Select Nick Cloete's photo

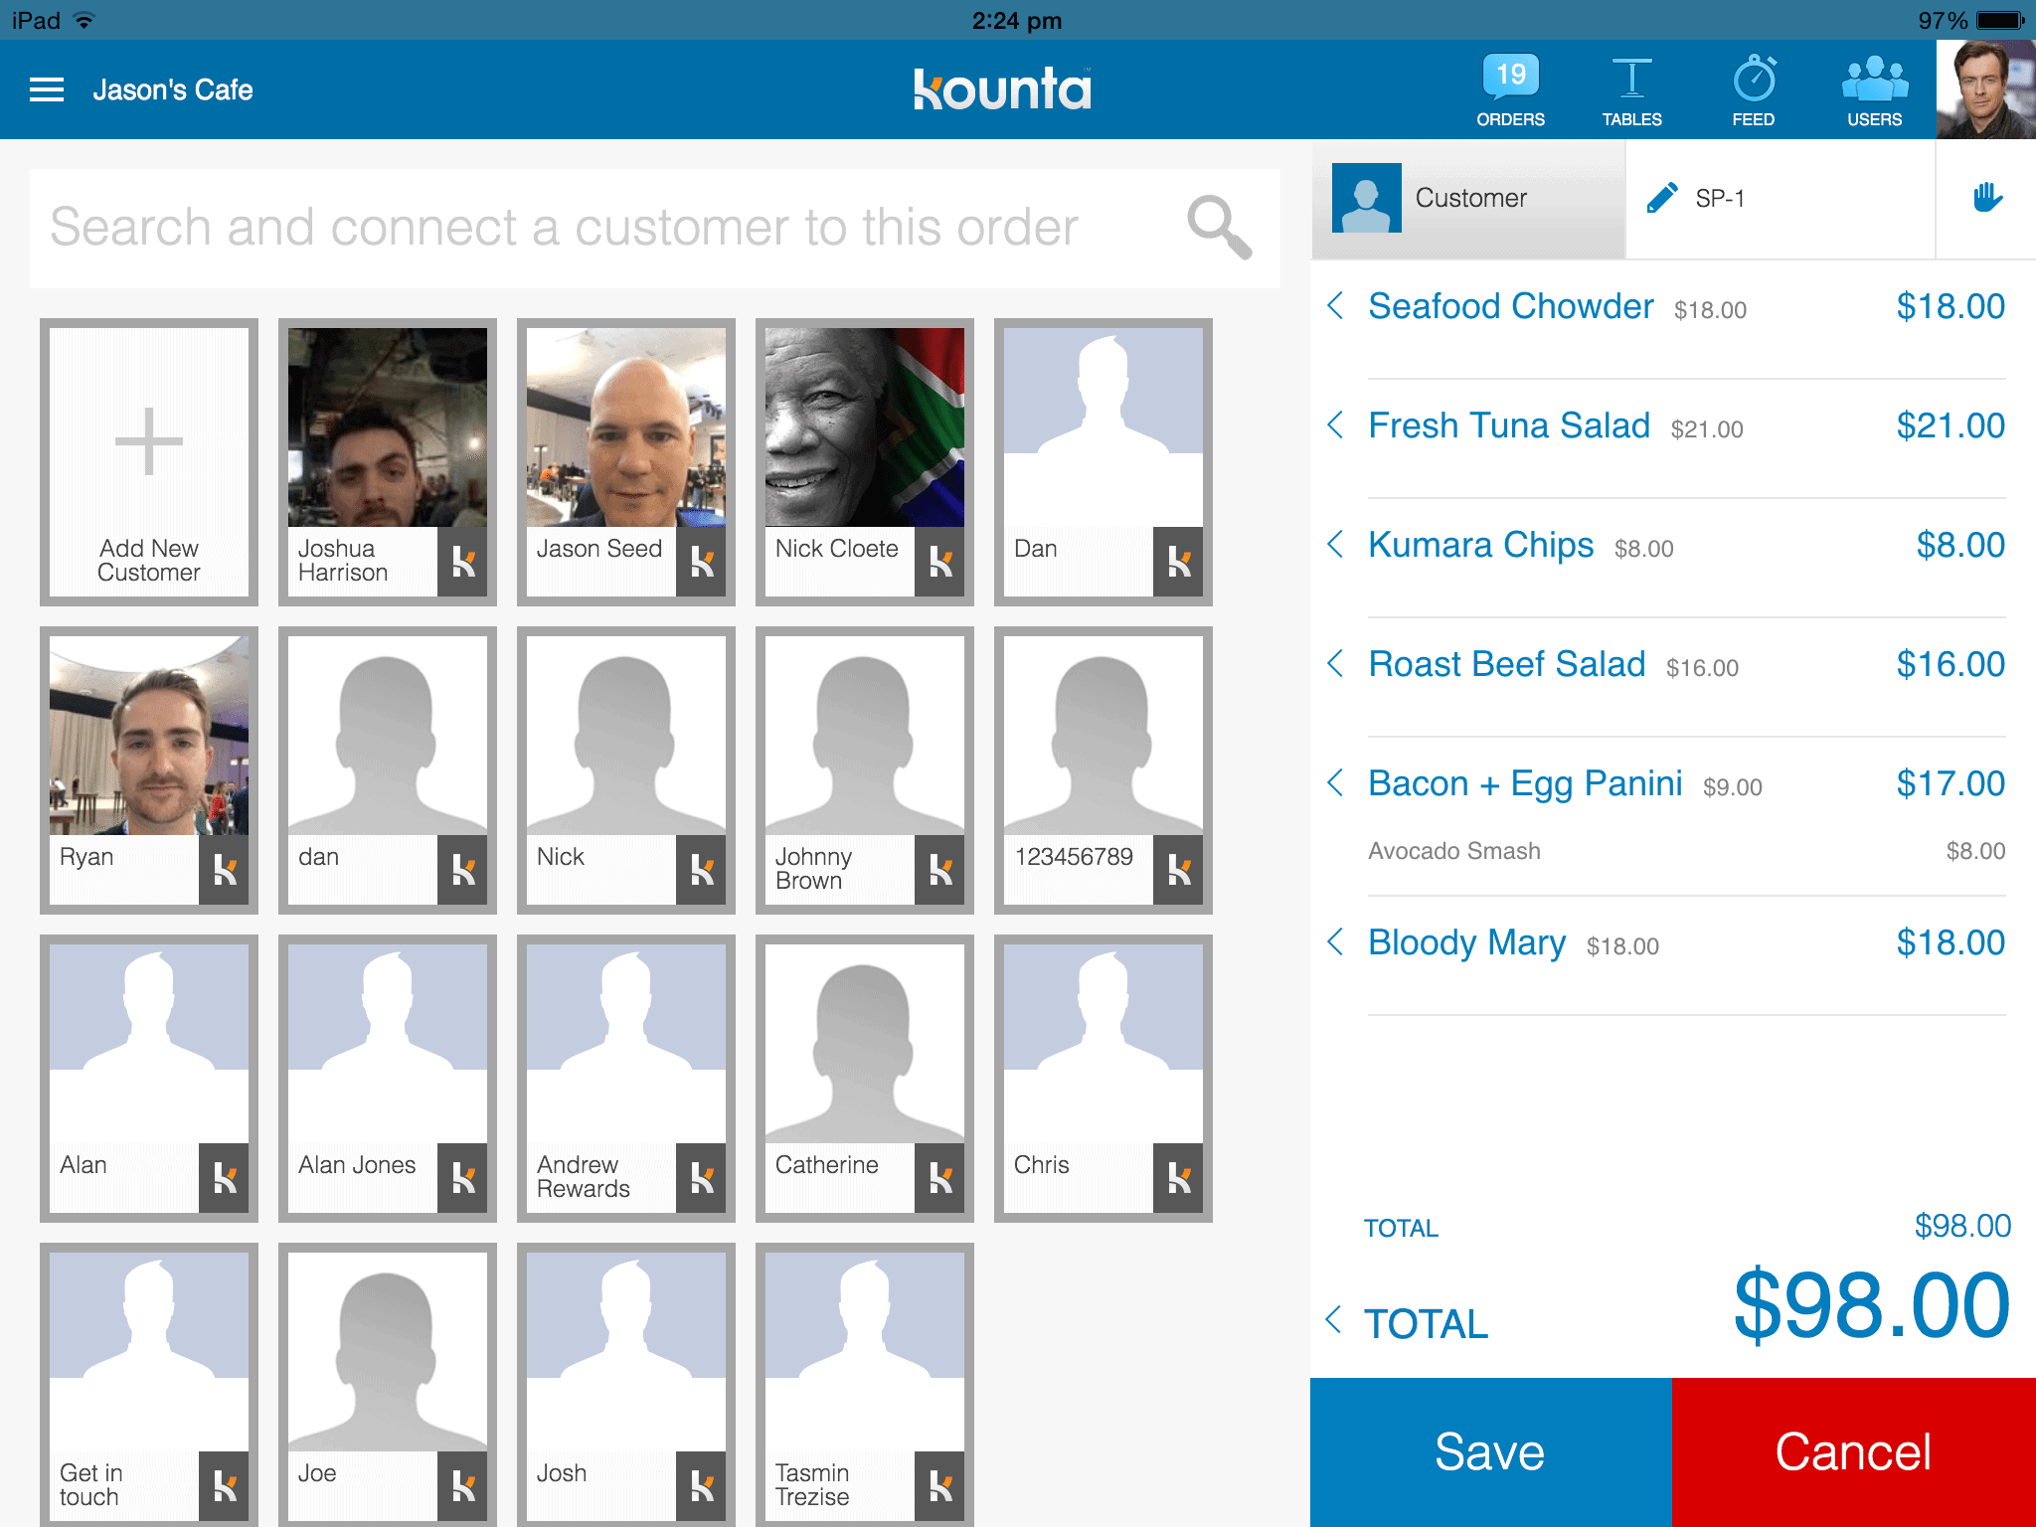(865, 427)
